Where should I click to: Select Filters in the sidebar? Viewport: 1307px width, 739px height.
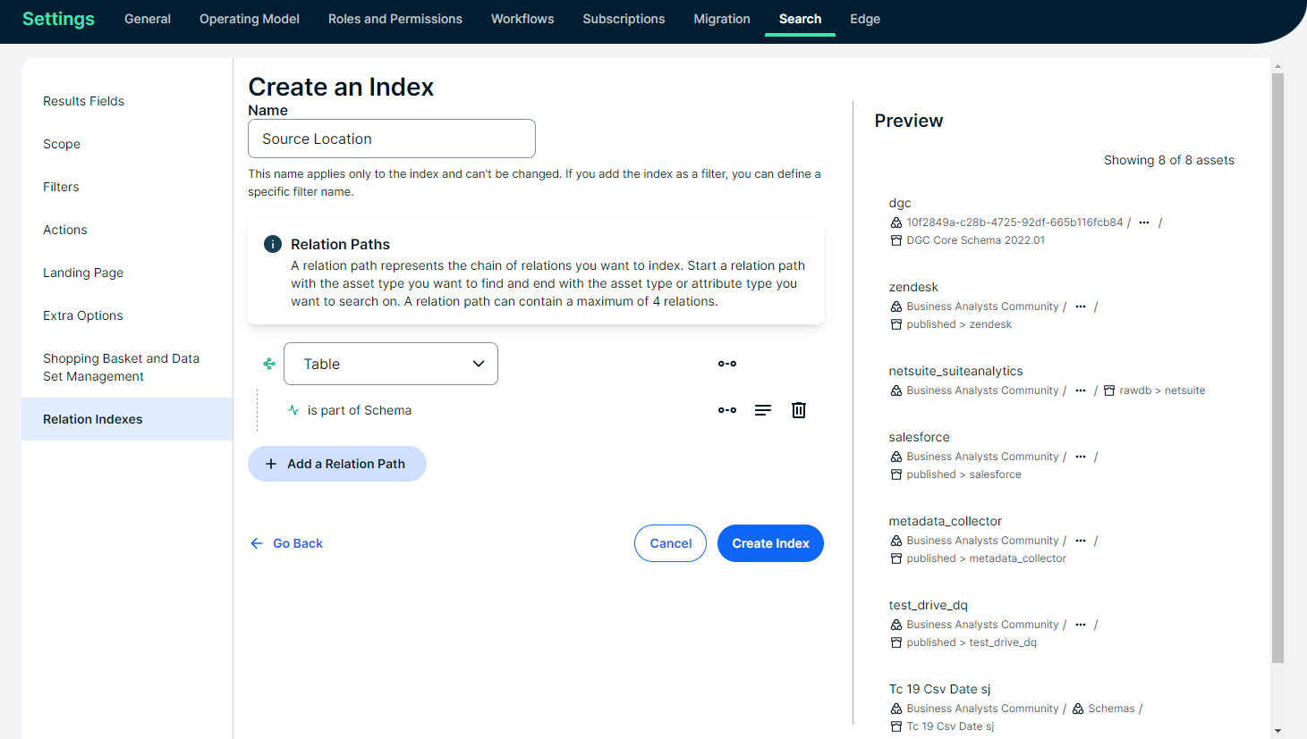61,187
